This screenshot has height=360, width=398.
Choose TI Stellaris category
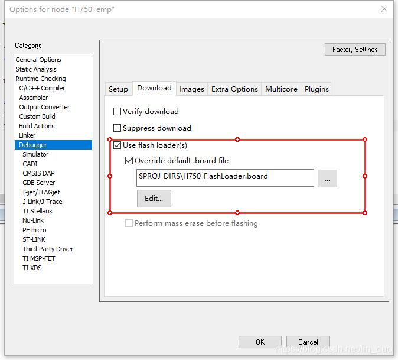pos(53,211)
